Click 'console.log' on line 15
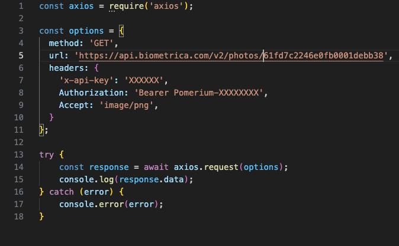399x246 pixels. (x=86, y=179)
